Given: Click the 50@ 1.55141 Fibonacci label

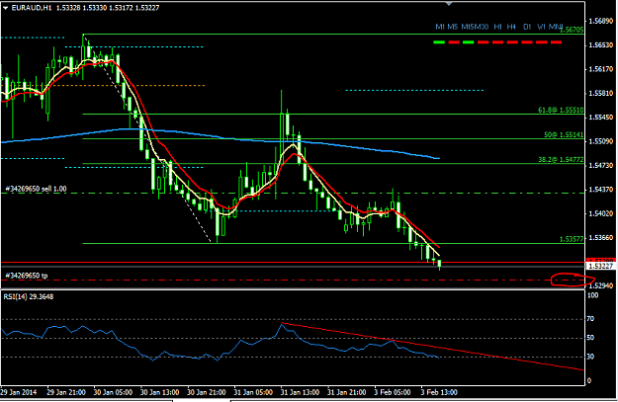Looking at the screenshot, I should [564, 134].
